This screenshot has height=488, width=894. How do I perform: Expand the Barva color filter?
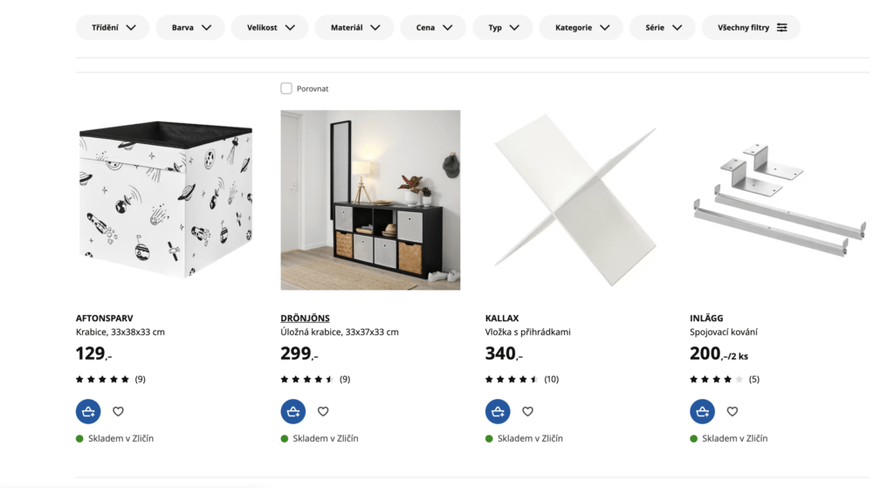coord(190,27)
